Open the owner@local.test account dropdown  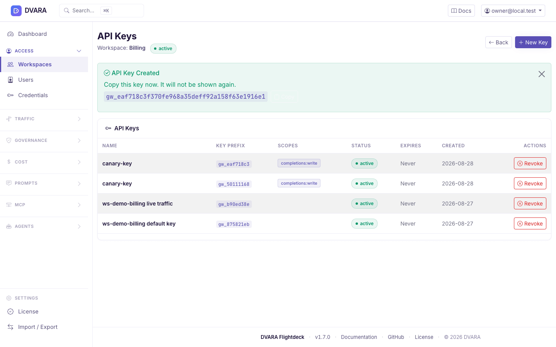coord(513,11)
